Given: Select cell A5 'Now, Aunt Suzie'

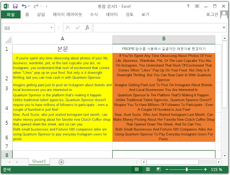Looking at the screenshot, I should (x=63, y=120).
